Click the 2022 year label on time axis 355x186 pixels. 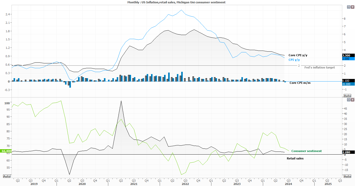[x=185, y=184]
